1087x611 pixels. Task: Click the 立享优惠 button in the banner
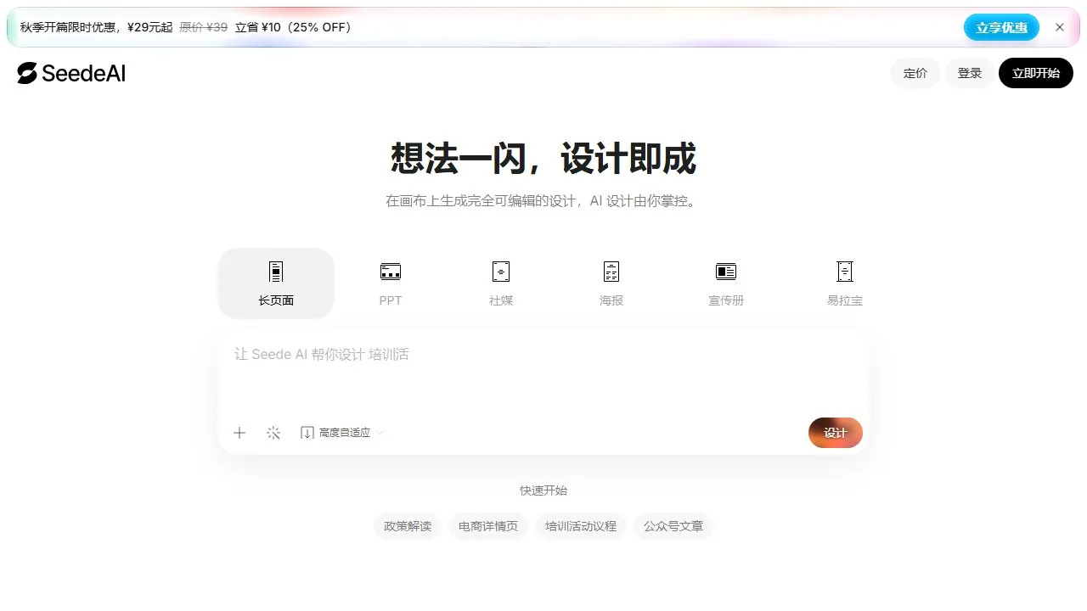pyautogui.click(x=1002, y=27)
